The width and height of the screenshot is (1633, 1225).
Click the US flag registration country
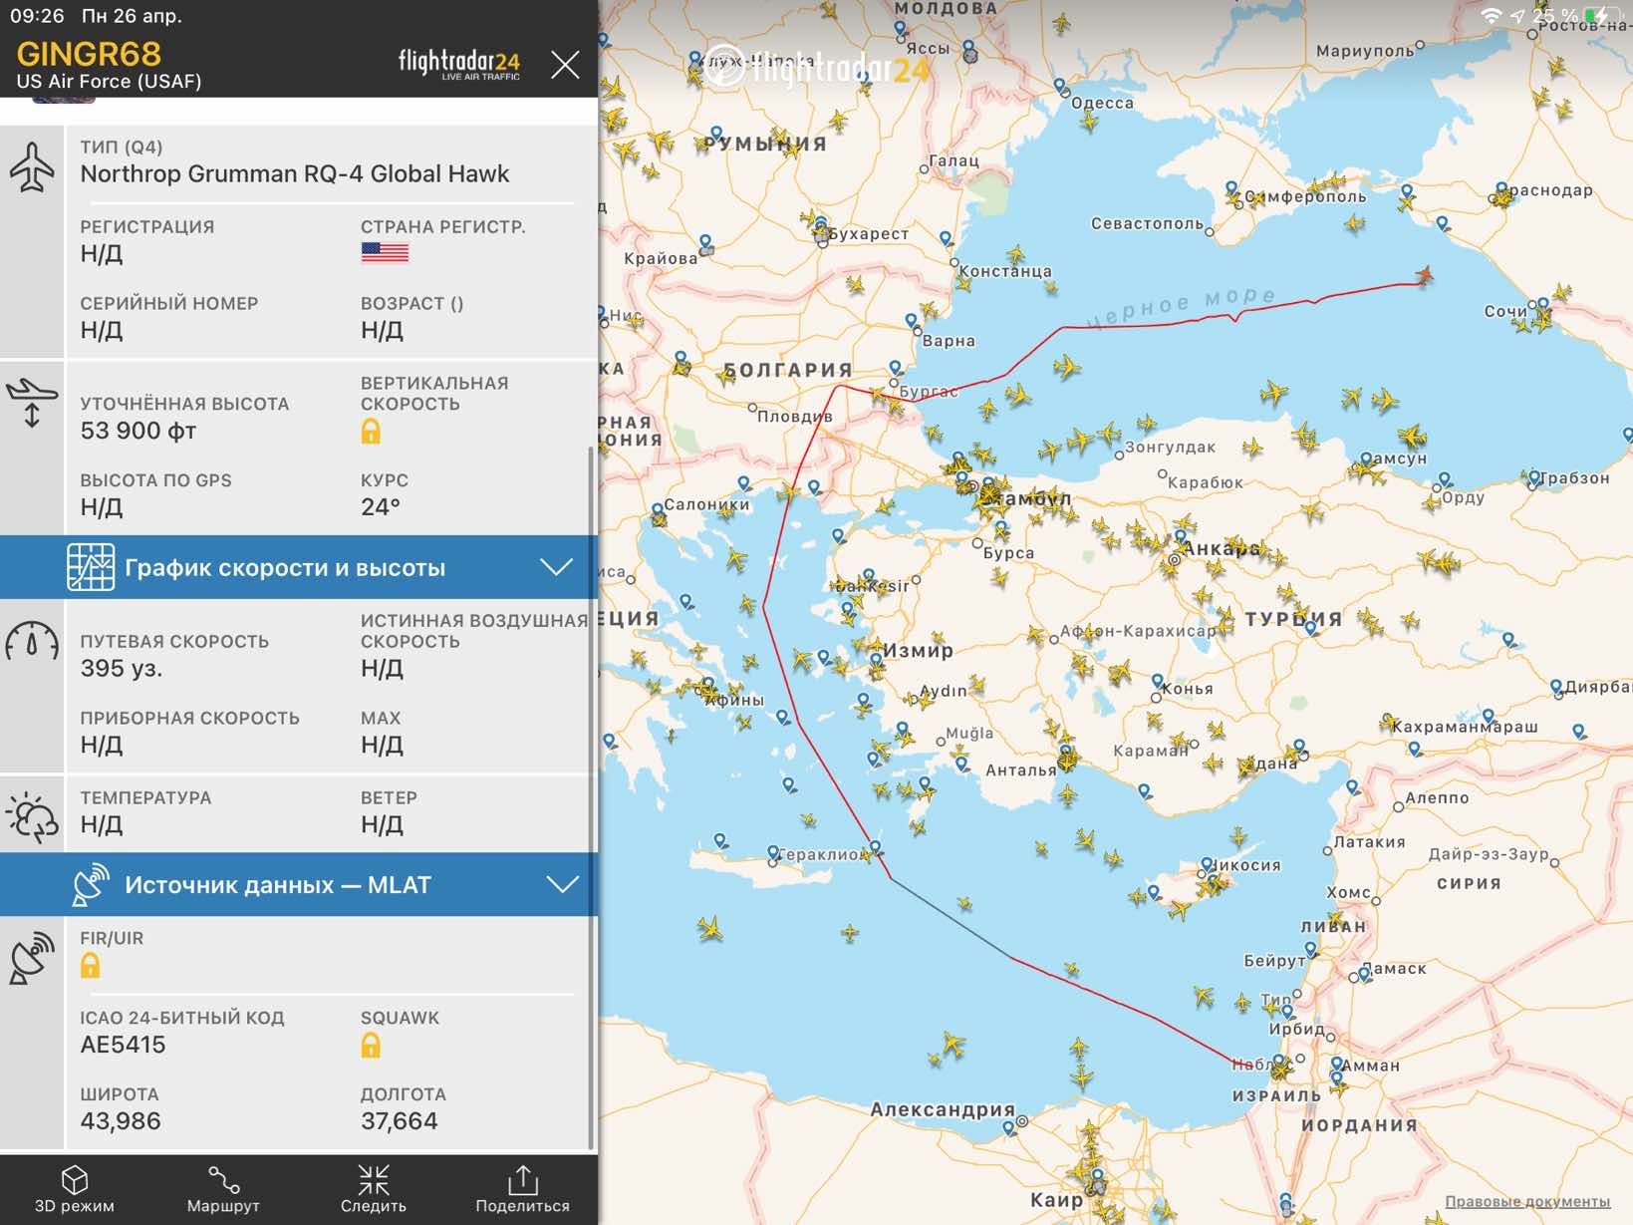click(x=385, y=252)
